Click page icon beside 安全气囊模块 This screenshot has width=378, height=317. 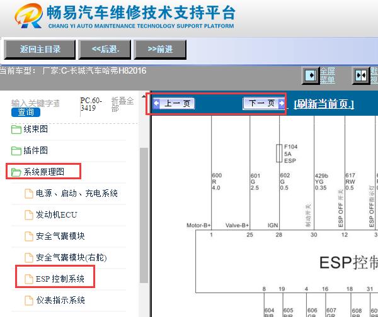[29, 236]
